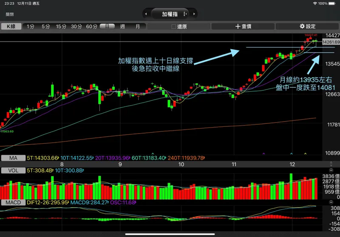This screenshot has height=237, width=340.
Task: Click month 12 on the time axis
Action: tap(292, 165)
